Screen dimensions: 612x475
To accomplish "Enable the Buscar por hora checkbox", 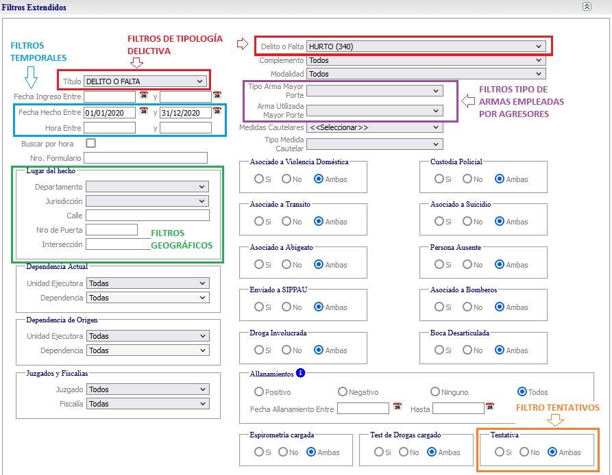I will tap(90, 144).
